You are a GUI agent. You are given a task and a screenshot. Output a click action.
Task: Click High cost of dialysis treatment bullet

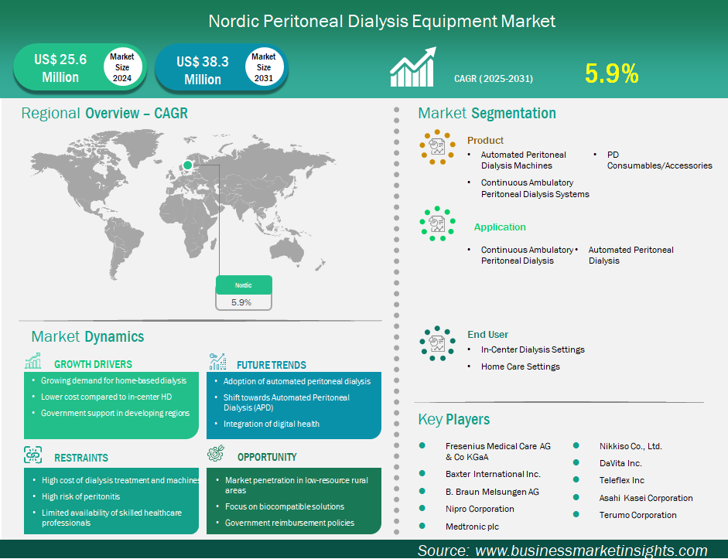[x=120, y=480]
